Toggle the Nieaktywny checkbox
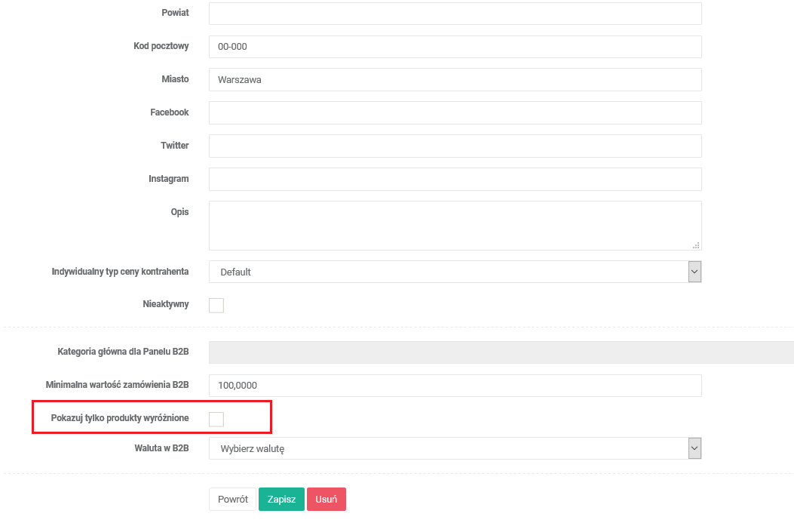Viewport: 794px width, 526px height. point(216,306)
